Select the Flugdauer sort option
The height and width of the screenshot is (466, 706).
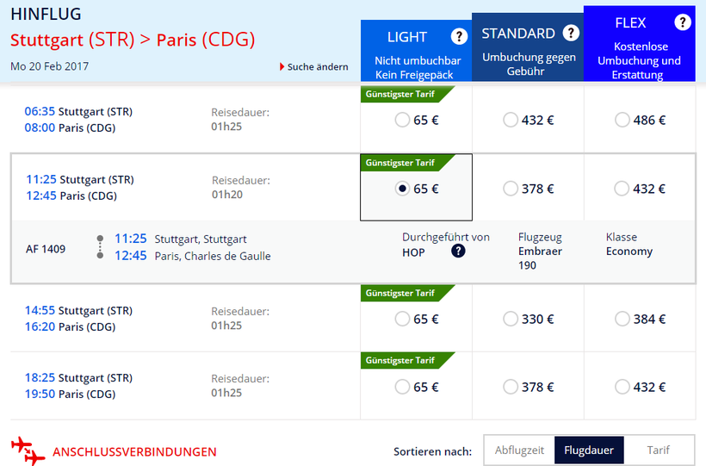point(589,450)
